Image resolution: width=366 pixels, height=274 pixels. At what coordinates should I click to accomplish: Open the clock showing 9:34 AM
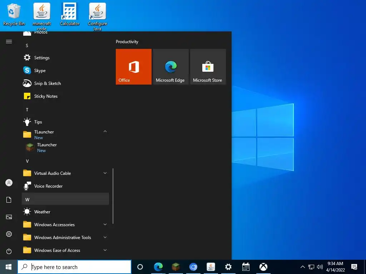click(335, 267)
